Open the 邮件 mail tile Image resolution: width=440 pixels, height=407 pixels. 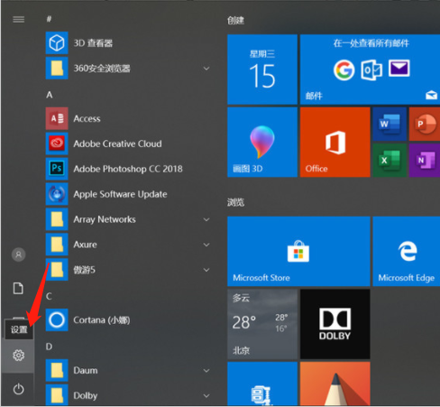coord(370,69)
